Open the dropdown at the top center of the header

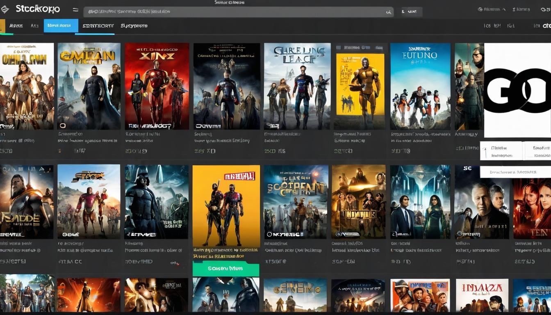[230, 2]
